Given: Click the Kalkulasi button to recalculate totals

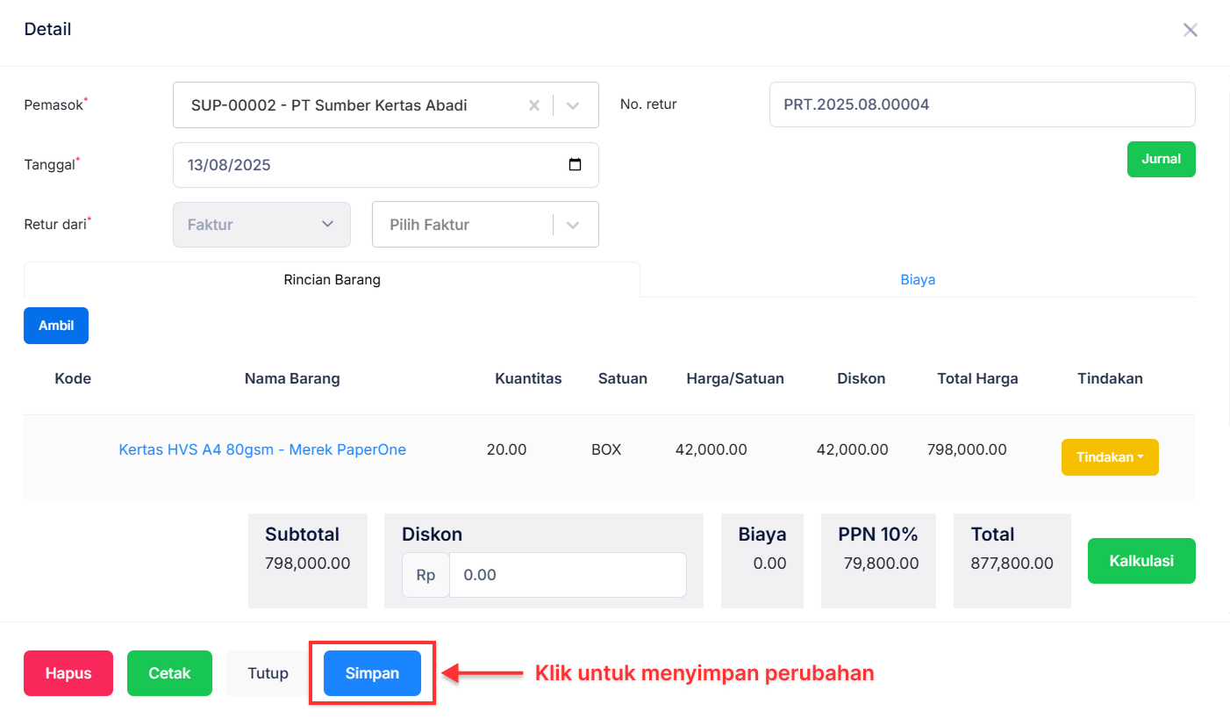Looking at the screenshot, I should [1141, 560].
